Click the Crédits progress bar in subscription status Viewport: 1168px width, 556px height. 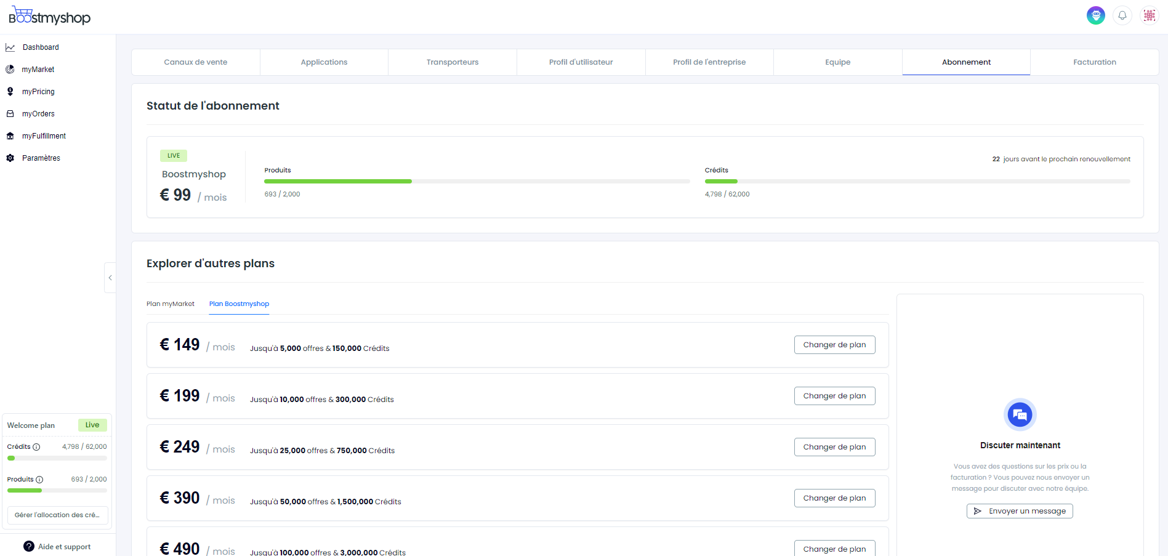(x=917, y=182)
